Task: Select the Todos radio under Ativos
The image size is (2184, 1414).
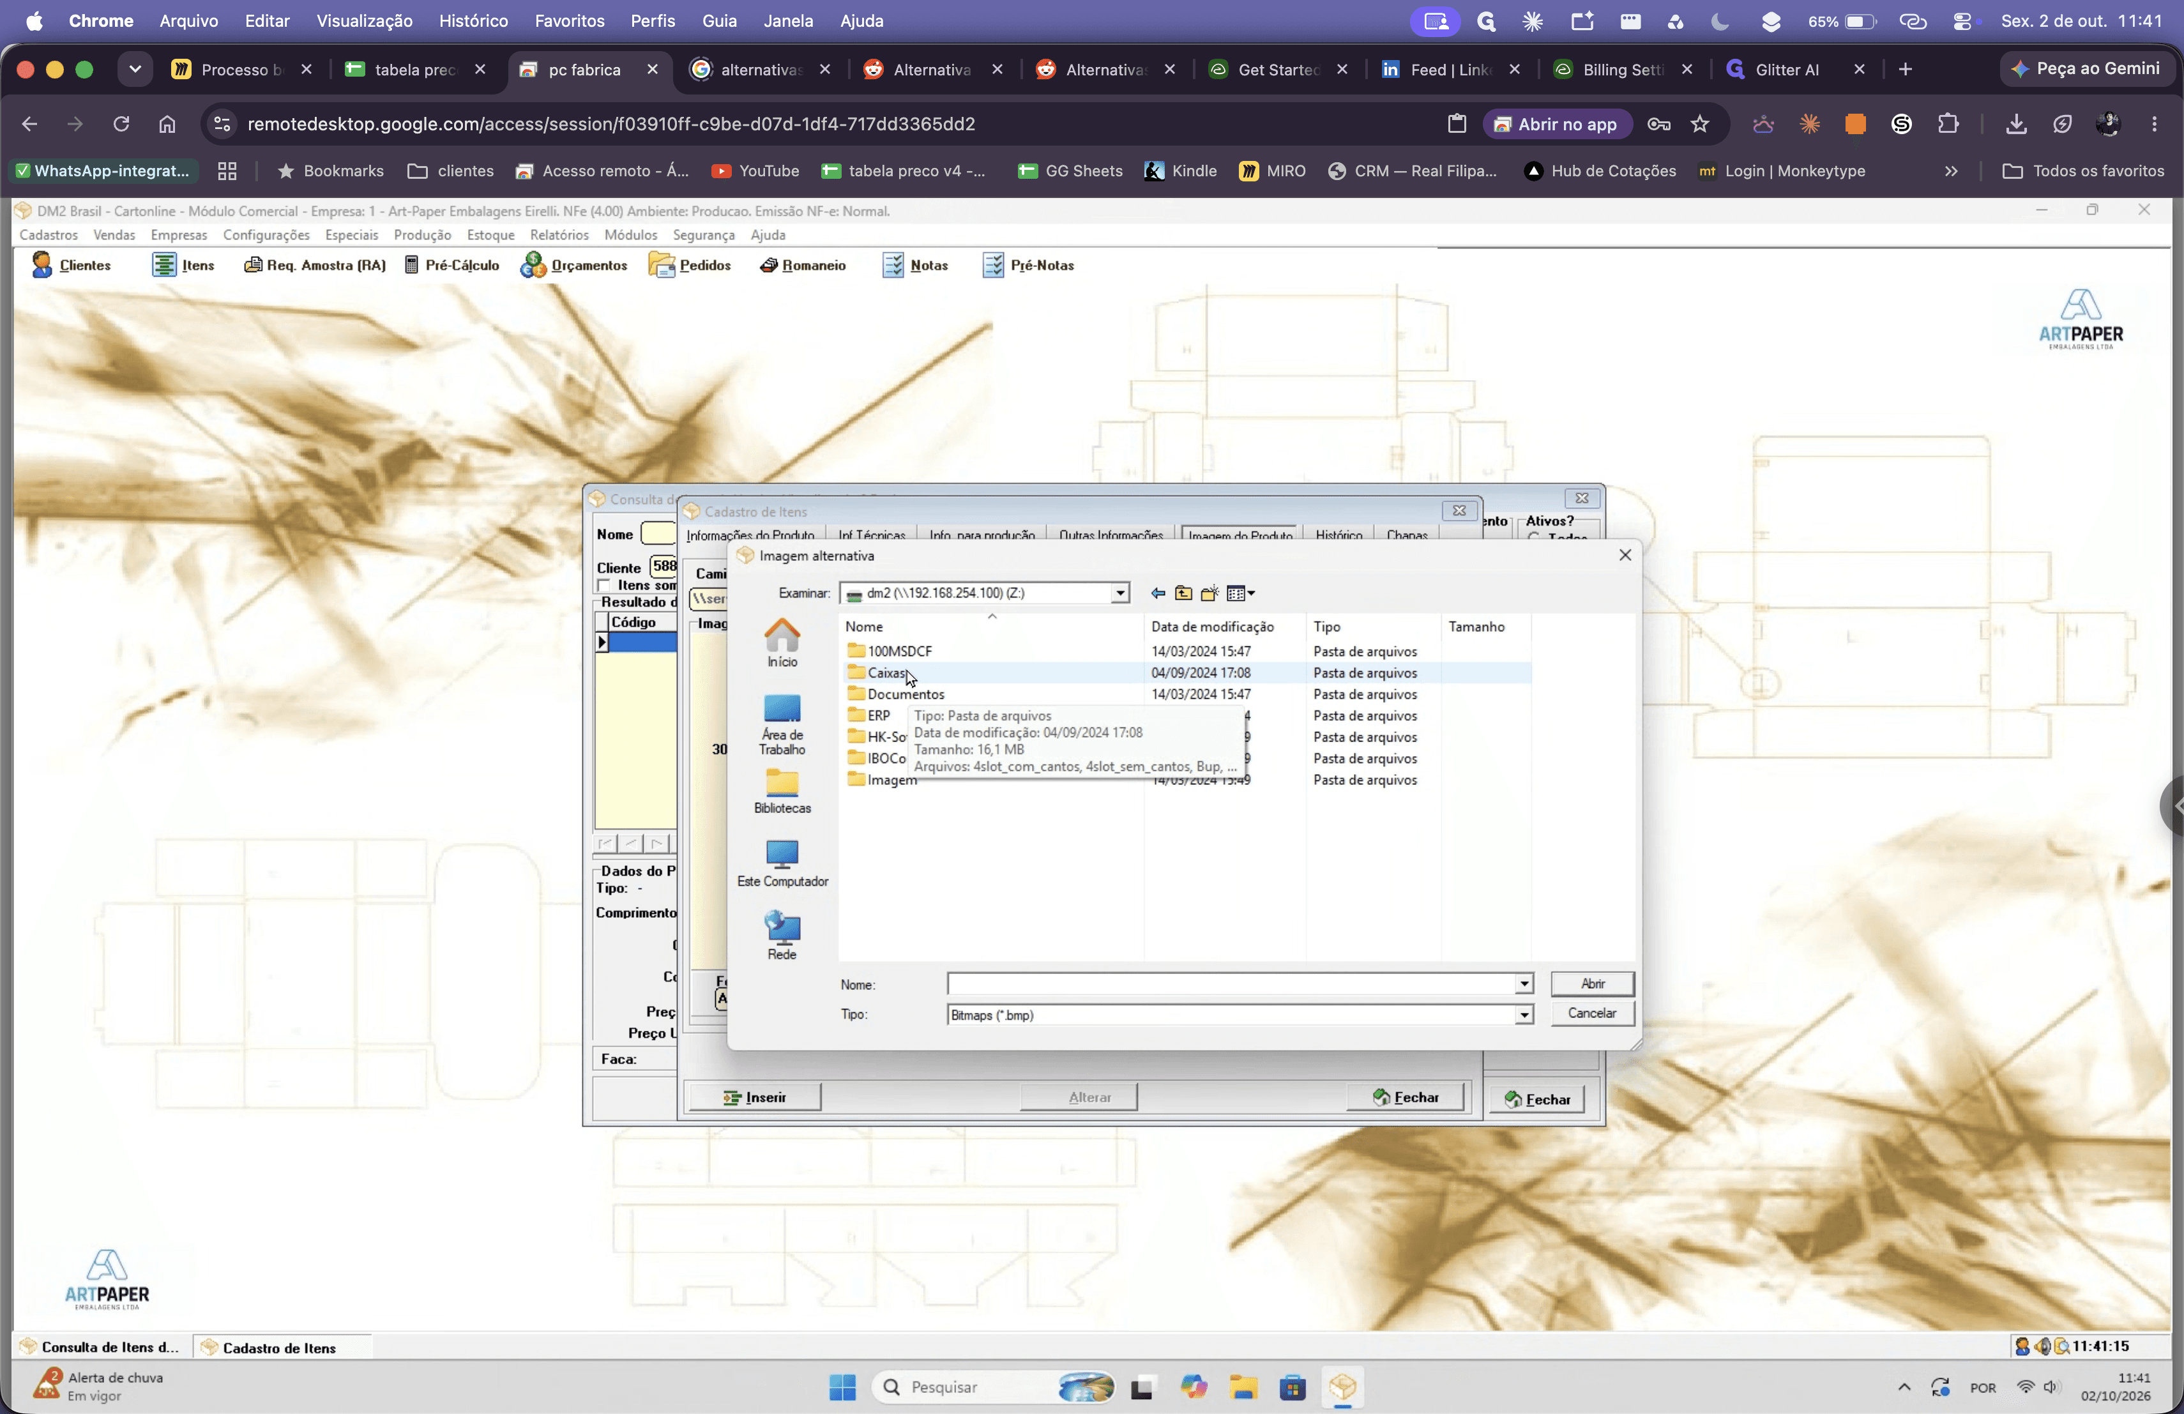Action: [x=1533, y=536]
